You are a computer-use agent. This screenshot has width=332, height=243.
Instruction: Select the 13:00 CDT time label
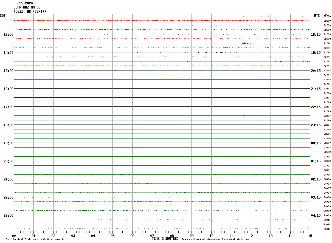[x=9, y=34]
